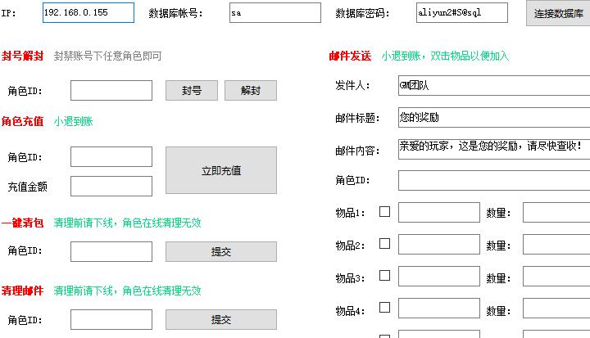Select the 充值金额 amount field

(111, 186)
